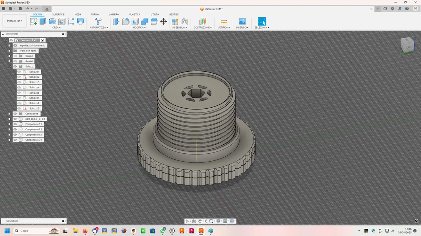Activate radio button next to Vacuum 1 v11
Screen dimensions: 421x236
42,40
